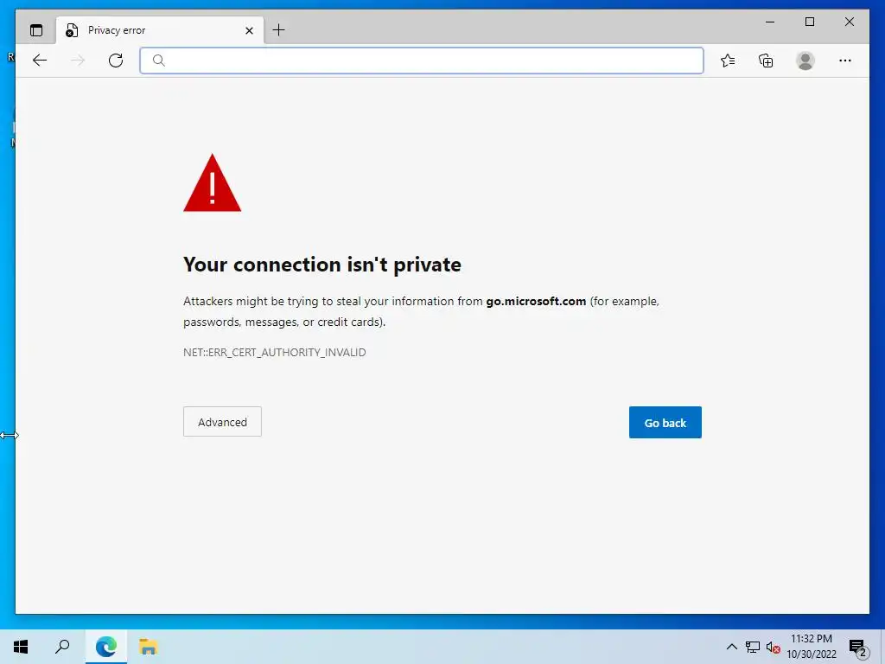Click NET::ERR_CERT_AUTHORITY_INVALID error code text

[x=274, y=353]
